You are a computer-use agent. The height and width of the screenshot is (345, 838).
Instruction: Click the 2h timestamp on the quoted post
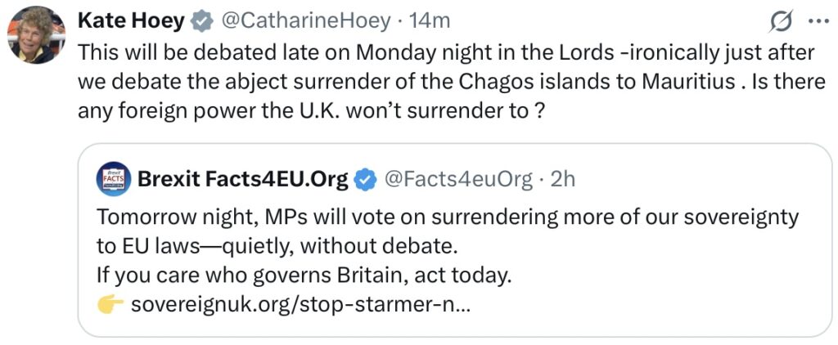pyautogui.click(x=563, y=179)
